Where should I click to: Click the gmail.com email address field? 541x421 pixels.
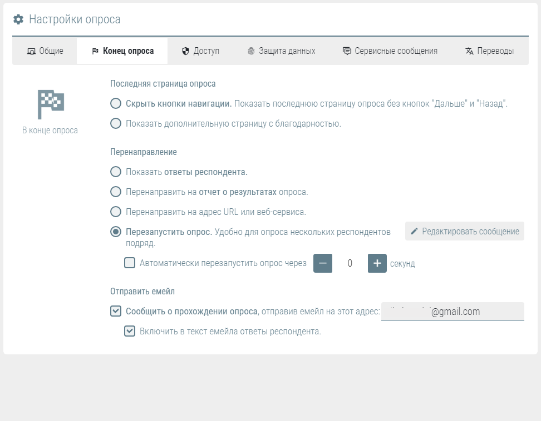[x=453, y=312]
